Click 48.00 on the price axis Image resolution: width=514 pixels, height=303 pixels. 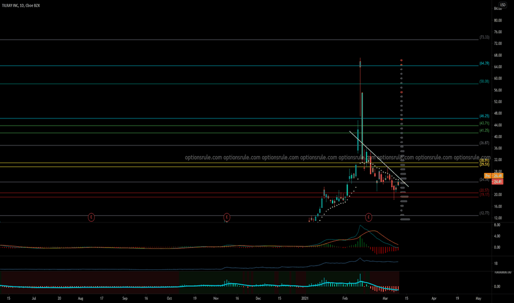[x=497, y=113]
